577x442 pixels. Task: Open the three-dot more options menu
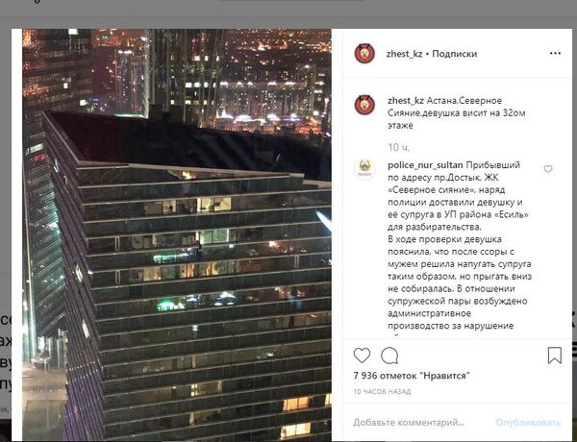[x=555, y=53]
